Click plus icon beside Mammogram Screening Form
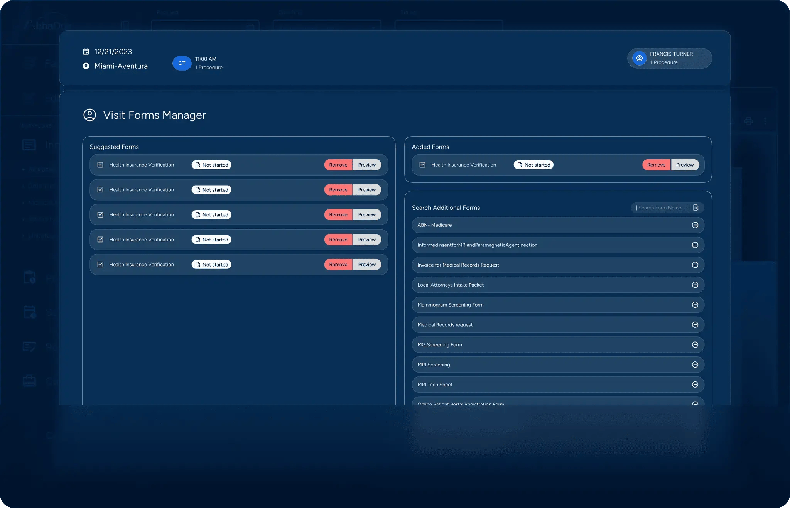 coord(695,305)
